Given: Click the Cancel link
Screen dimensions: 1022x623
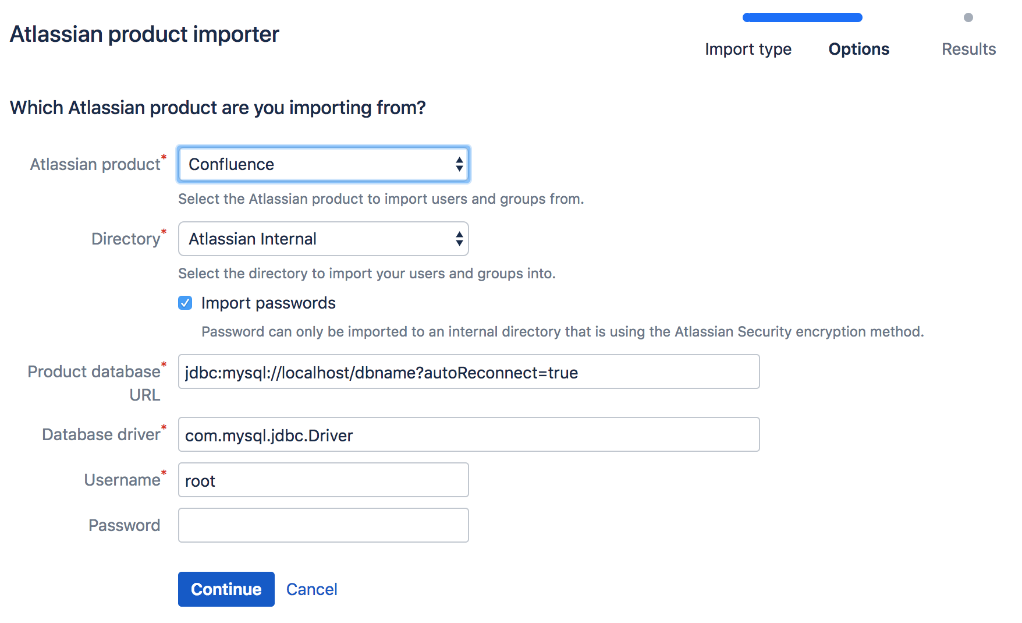Looking at the screenshot, I should [x=311, y=589].
